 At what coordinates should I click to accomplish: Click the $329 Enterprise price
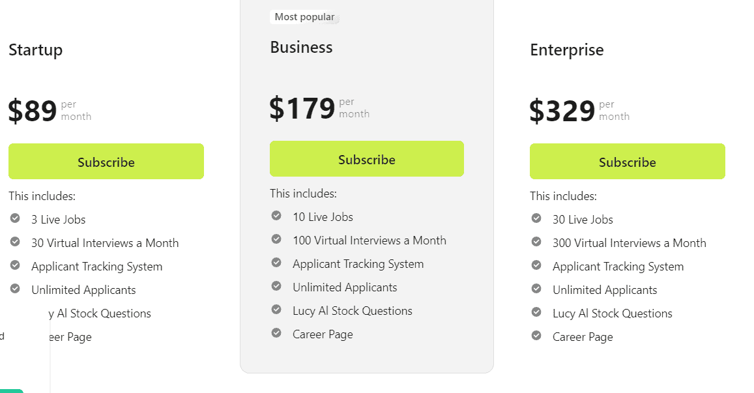(x=562, y=111)
